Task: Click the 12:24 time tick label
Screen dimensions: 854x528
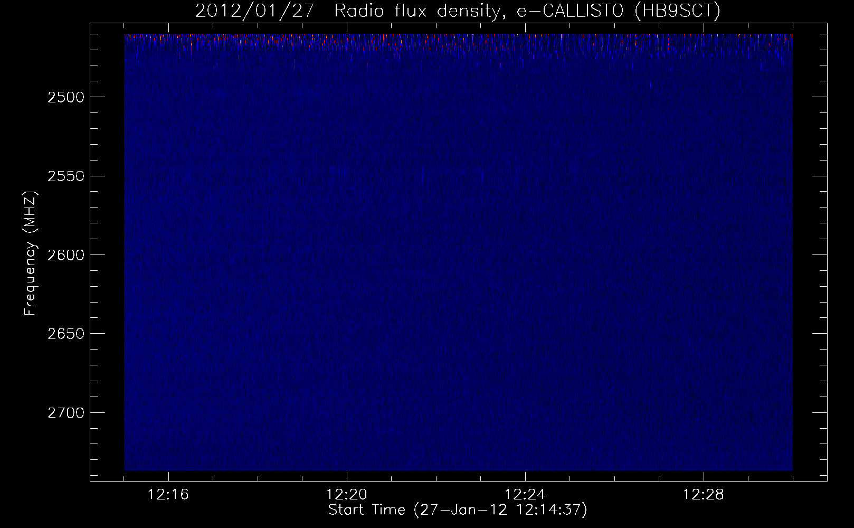Action: pos(526,495)
